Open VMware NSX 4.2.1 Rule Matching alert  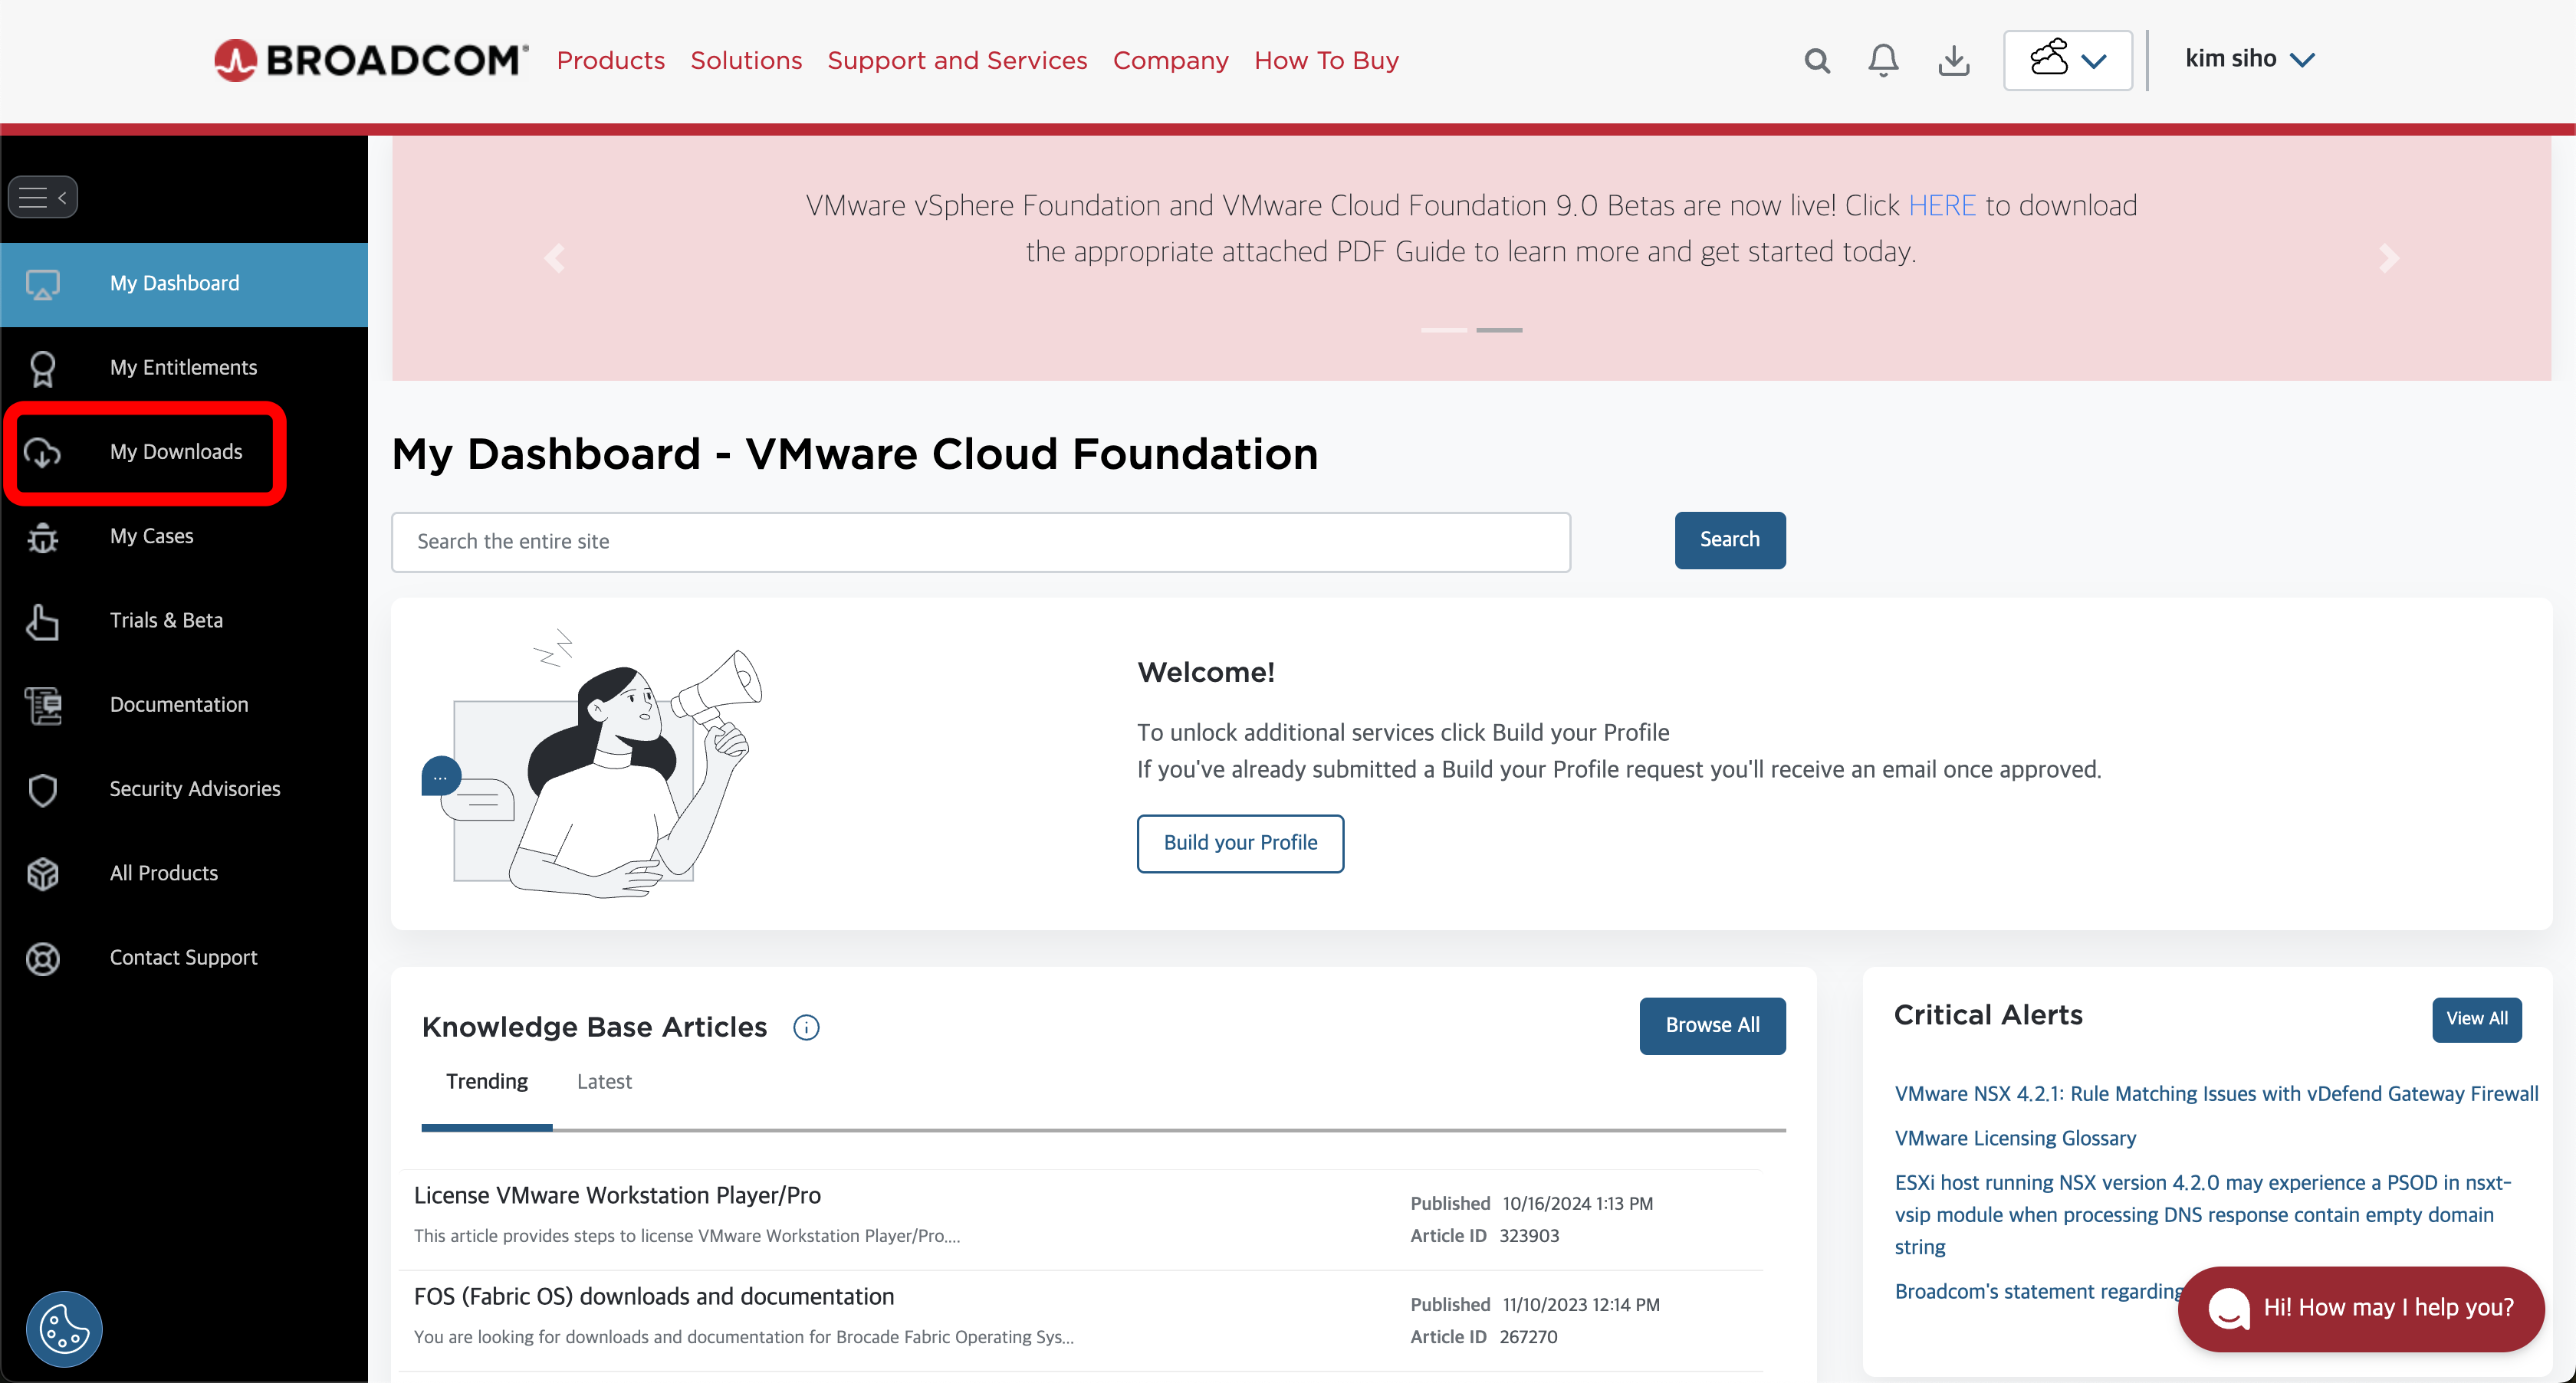coord(2215,1094)
